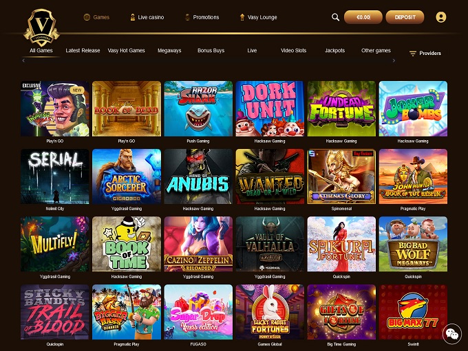Click the Live casino dealer icon
468x351 pixels.
(x=133, y=17)
